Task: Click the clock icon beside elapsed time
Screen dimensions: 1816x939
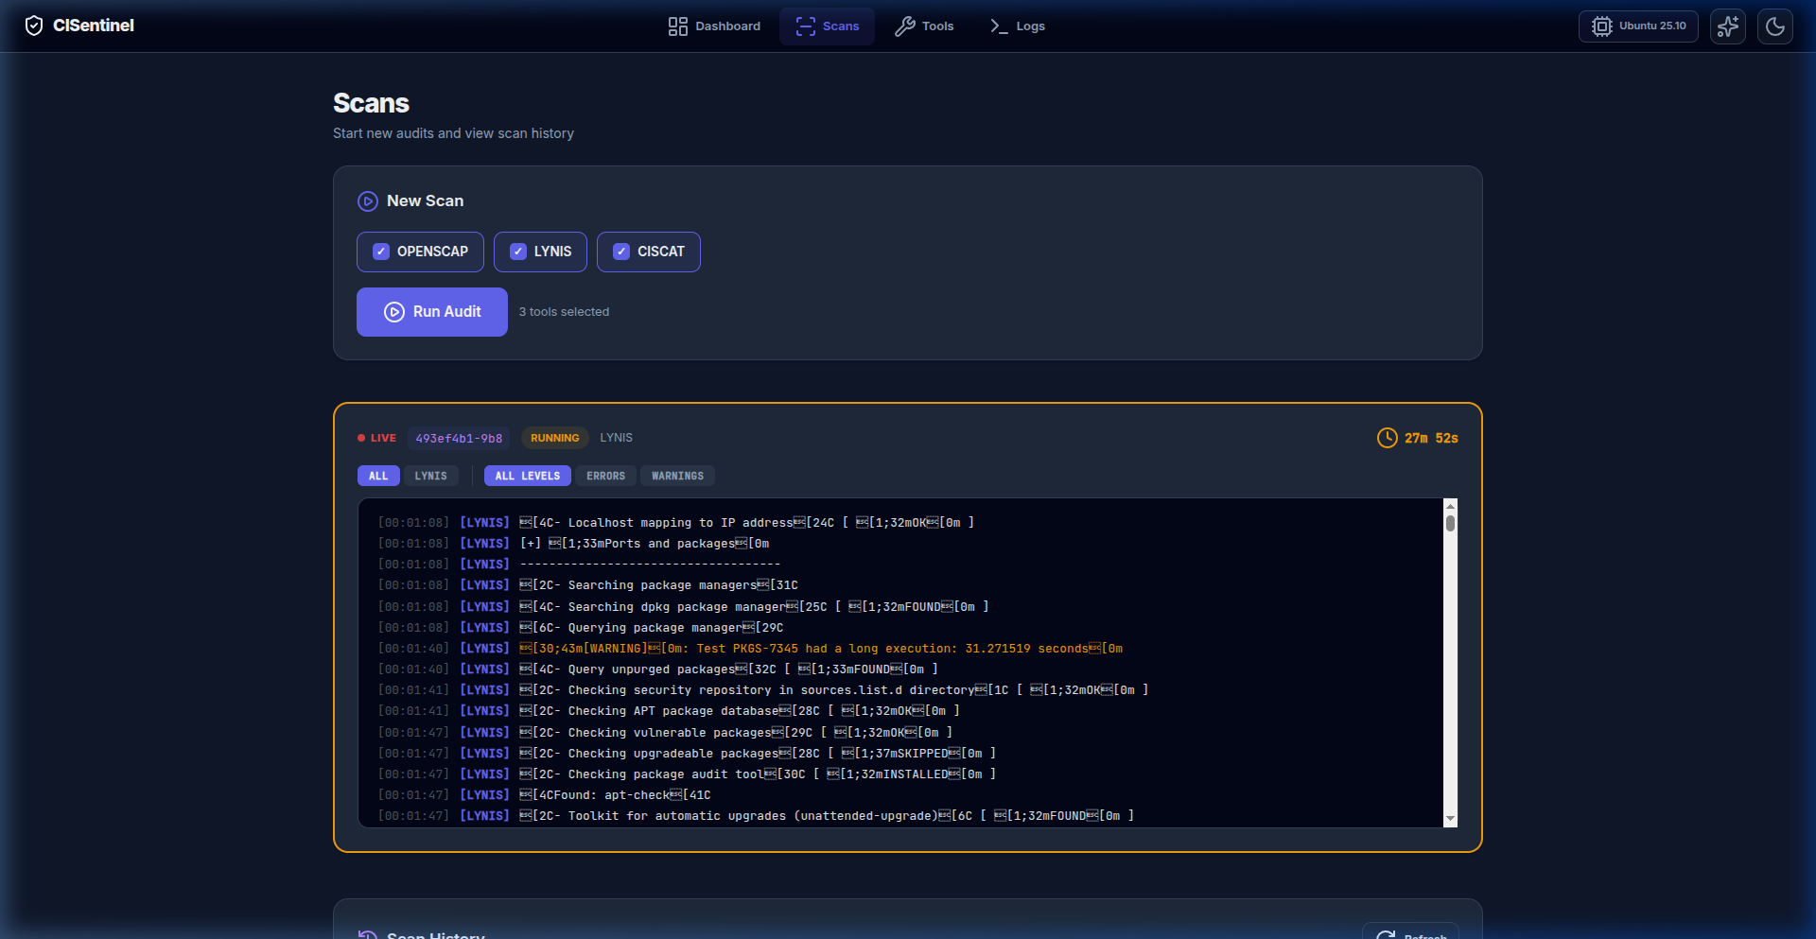Action: 1387,438
